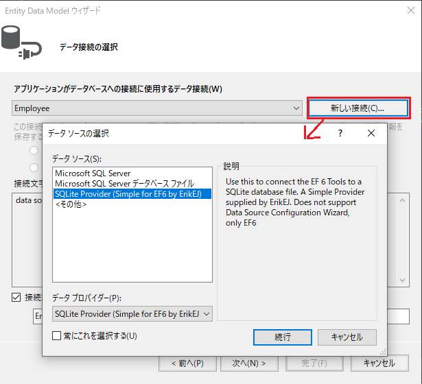Image resolution: width=422 pixels, height=384 pixels.
Task: Select SQLite Provider (Simple for EF6 by ErikEJ) list item
Action: click(x=132, y=194)
